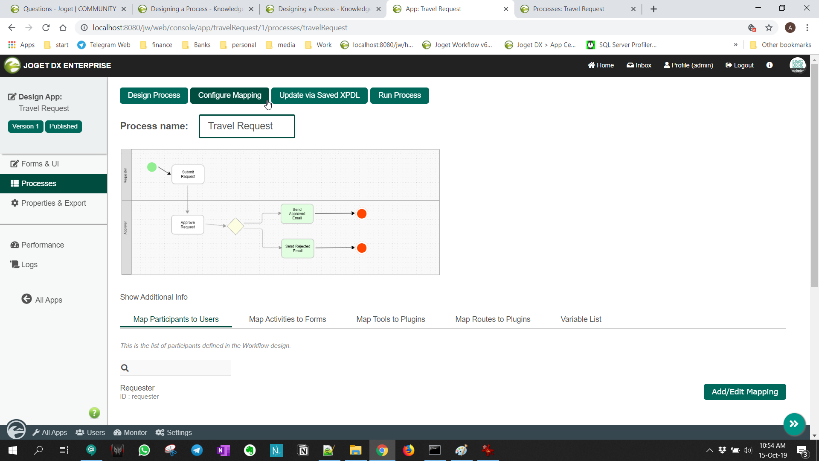Click the participant search input field
The image size is (819, 461).
coord(179,368)
